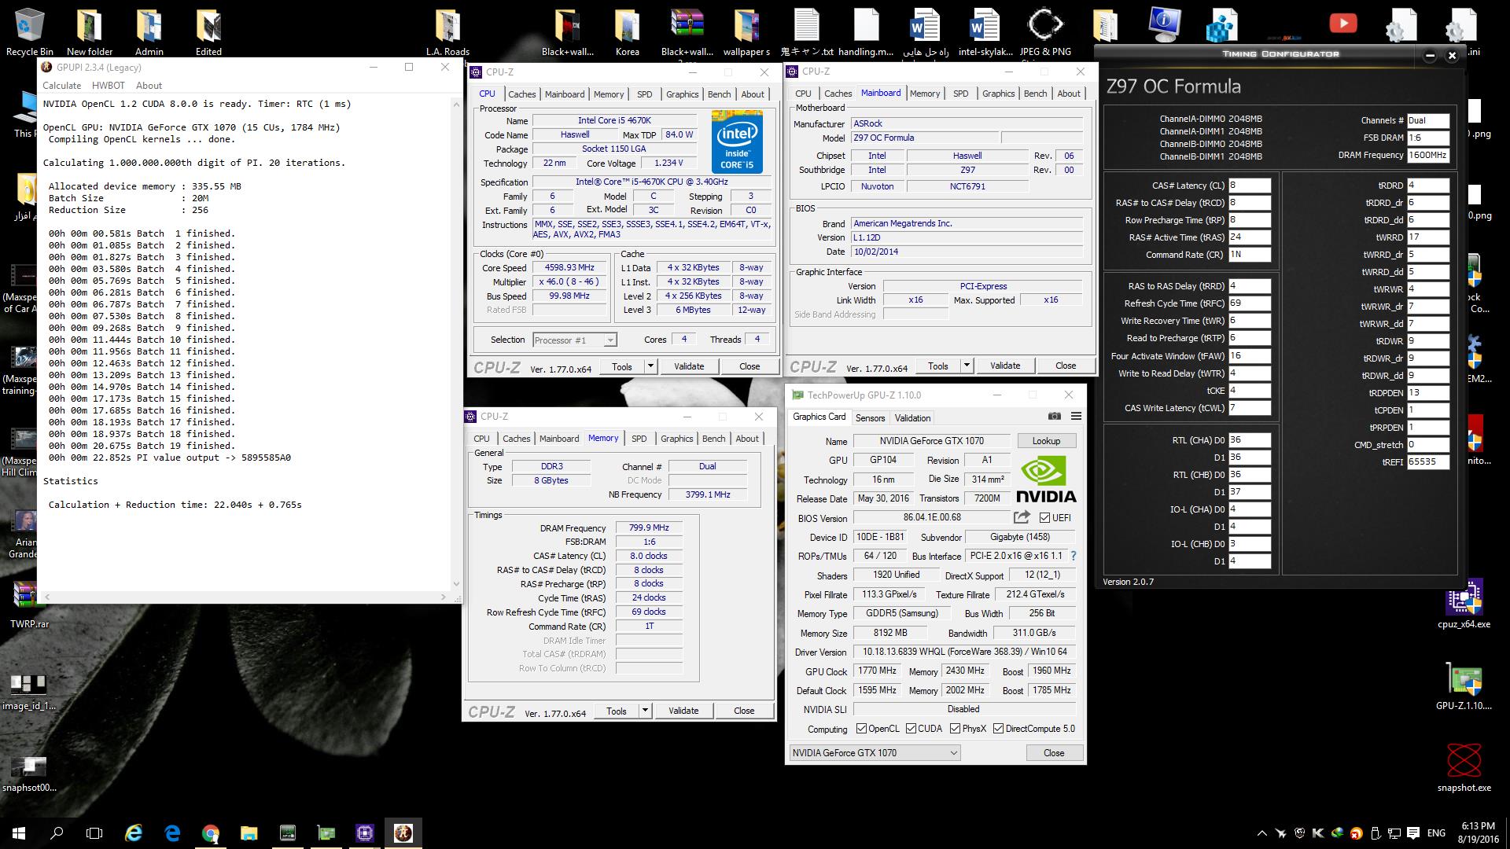Select the snapshot.exe desktop icon
The height and width of the screenshot is (849, 1510).
click(1464, 769)
